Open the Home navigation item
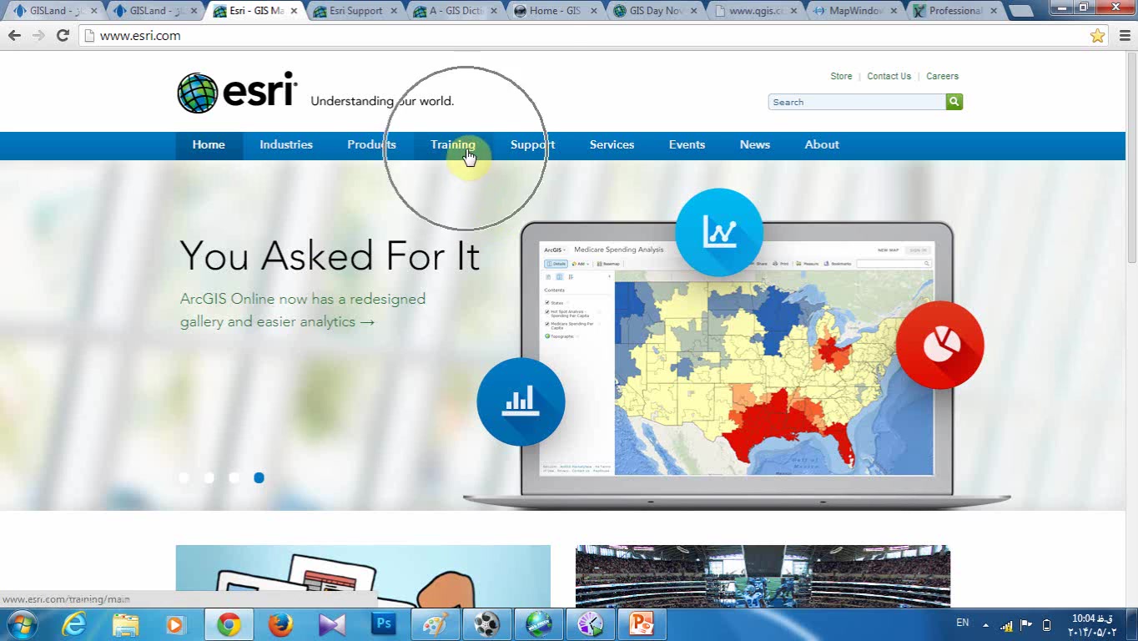 (x=209, y=144)
